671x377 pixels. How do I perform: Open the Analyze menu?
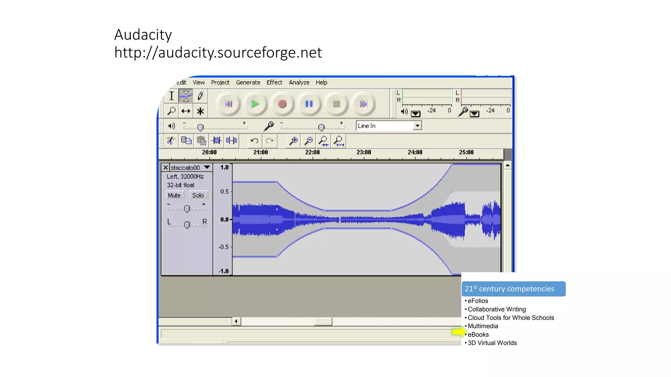tap(299, 82)
